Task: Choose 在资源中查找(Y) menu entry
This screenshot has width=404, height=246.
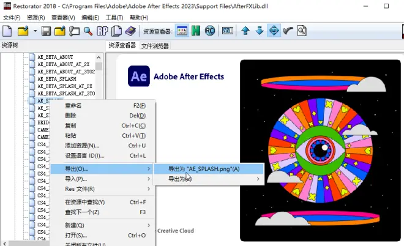Action: coord(103,202)
